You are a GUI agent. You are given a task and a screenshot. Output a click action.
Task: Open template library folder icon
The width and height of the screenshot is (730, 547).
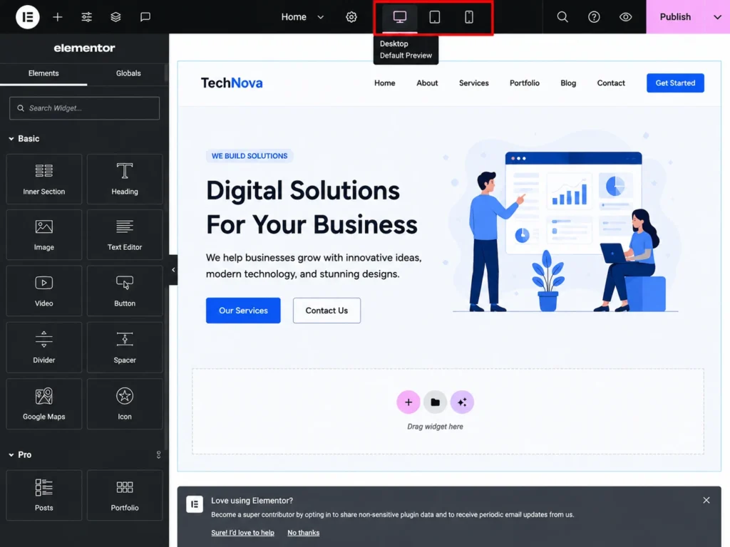pyautogui.click(x=436, y=402)
